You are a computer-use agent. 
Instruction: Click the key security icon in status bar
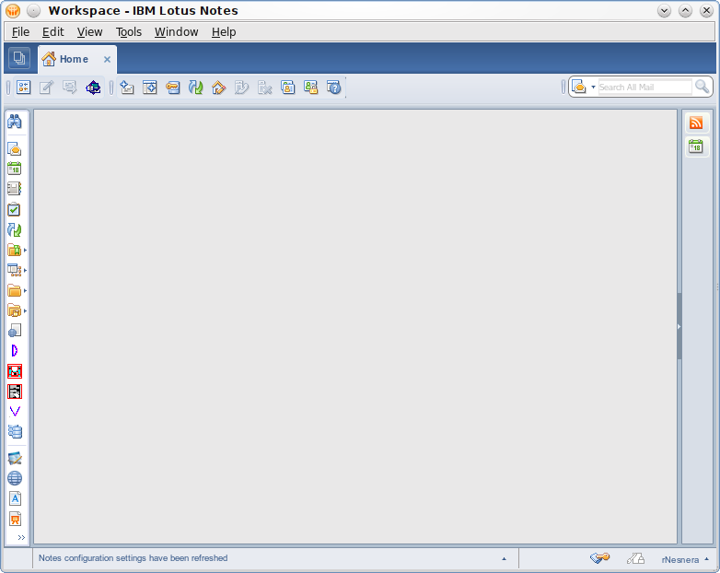[x=600, y=558]
